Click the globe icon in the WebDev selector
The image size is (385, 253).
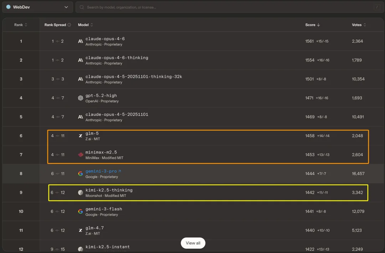[9, 7]
